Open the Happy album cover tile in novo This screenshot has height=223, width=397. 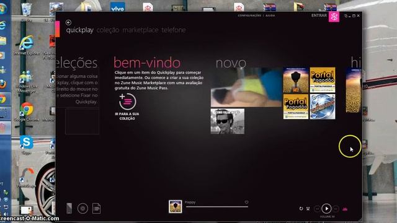click(x=296, y=80)
